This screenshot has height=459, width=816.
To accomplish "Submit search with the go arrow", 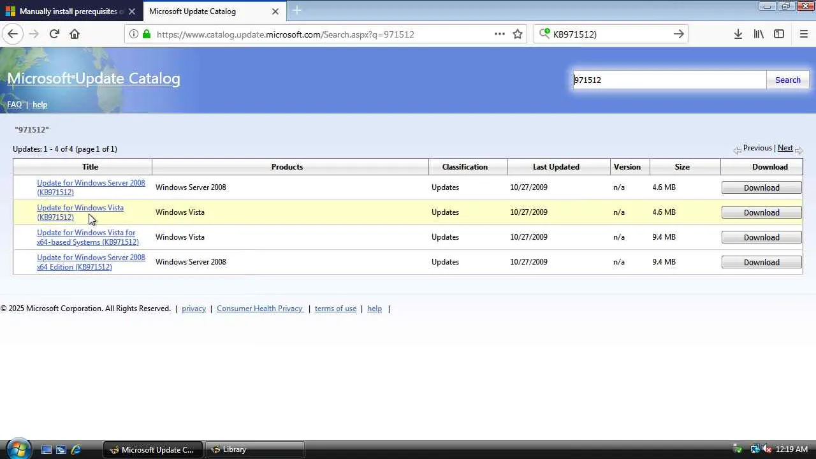I will (678, 34).
